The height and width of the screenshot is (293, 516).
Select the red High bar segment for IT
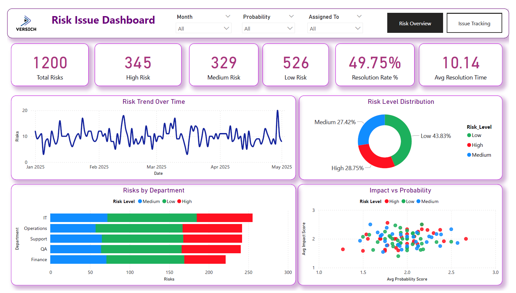pyautogui.click(x=224, y=218)
